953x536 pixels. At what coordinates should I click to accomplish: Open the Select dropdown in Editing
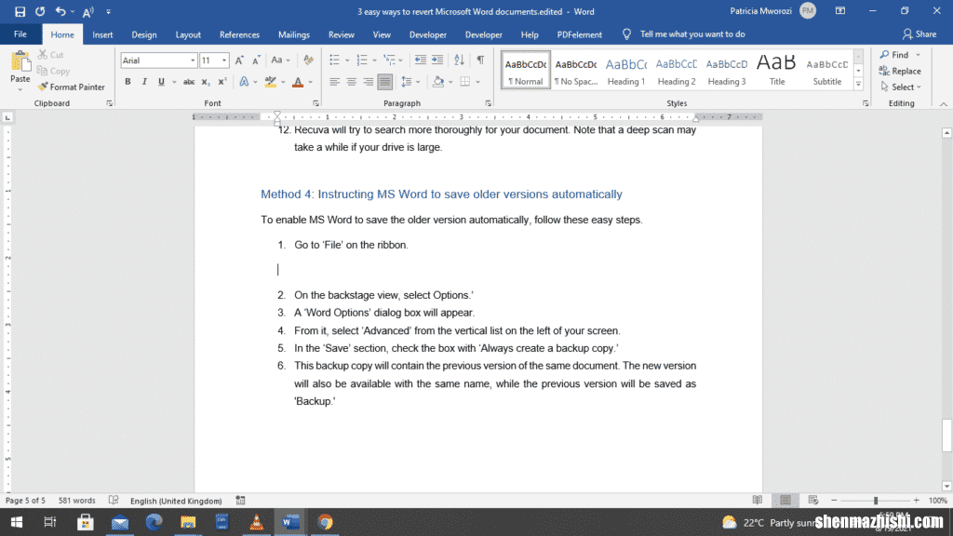tap(901, 87)
